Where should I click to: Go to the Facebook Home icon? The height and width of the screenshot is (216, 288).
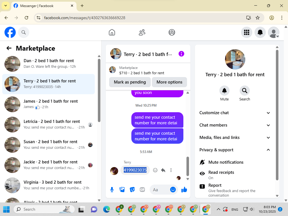coord(112,32)
